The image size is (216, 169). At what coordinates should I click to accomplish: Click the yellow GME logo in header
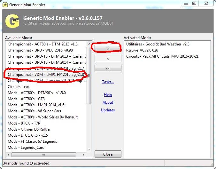[x=12, y=21]
